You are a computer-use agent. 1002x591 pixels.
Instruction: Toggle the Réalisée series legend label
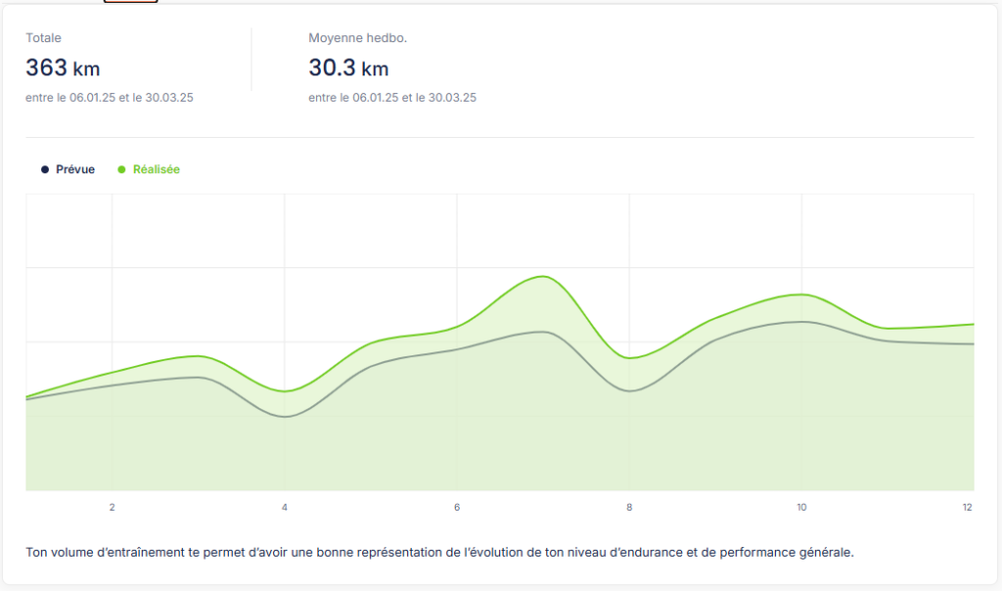[157, 169]
